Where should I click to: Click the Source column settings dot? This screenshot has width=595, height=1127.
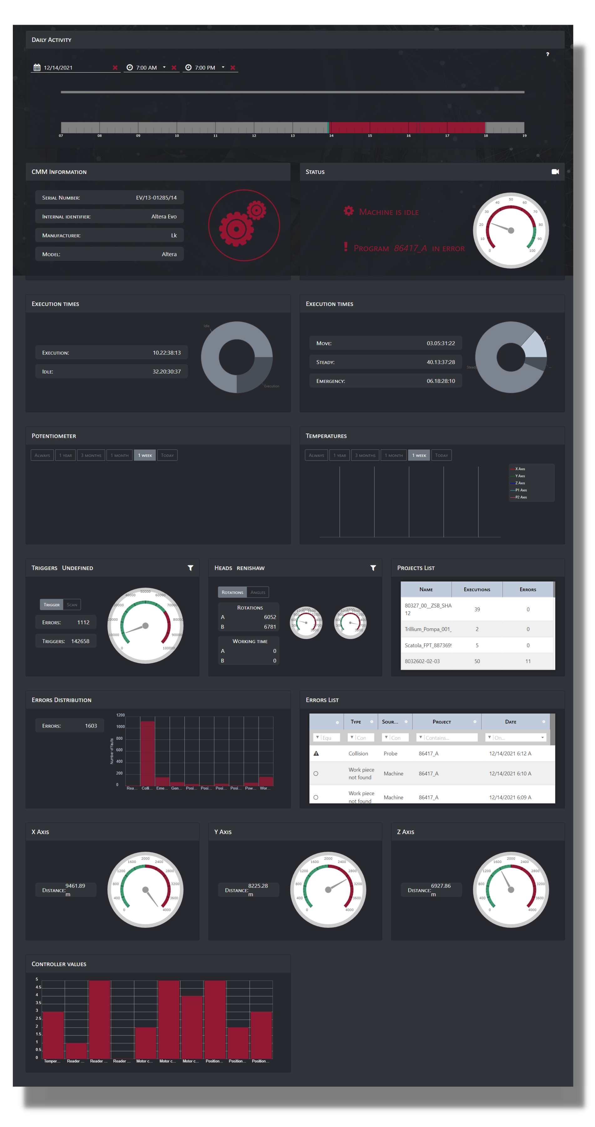coord(406,721)
